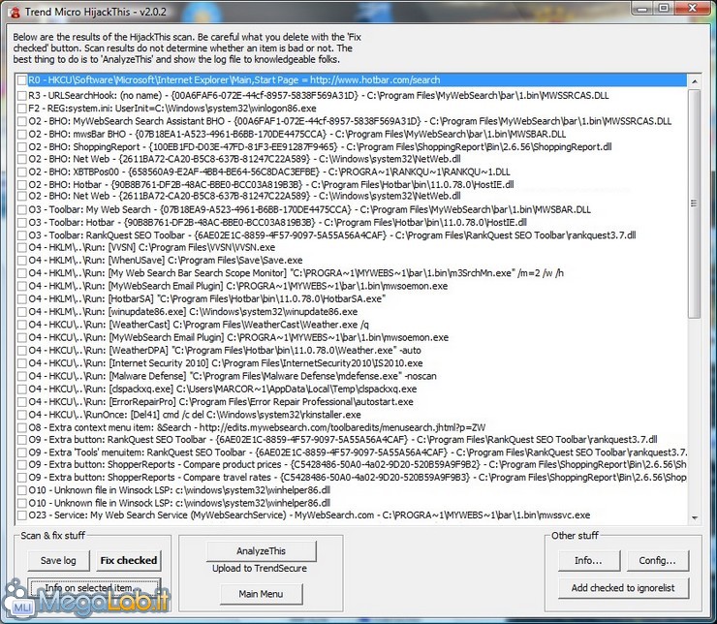
Task: Click the results list vertical scrollbar thumb
Action: point(695,203)
